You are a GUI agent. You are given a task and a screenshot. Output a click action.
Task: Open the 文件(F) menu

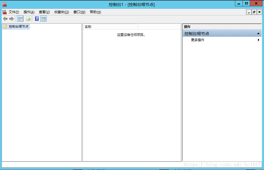(x=14, y=12)
